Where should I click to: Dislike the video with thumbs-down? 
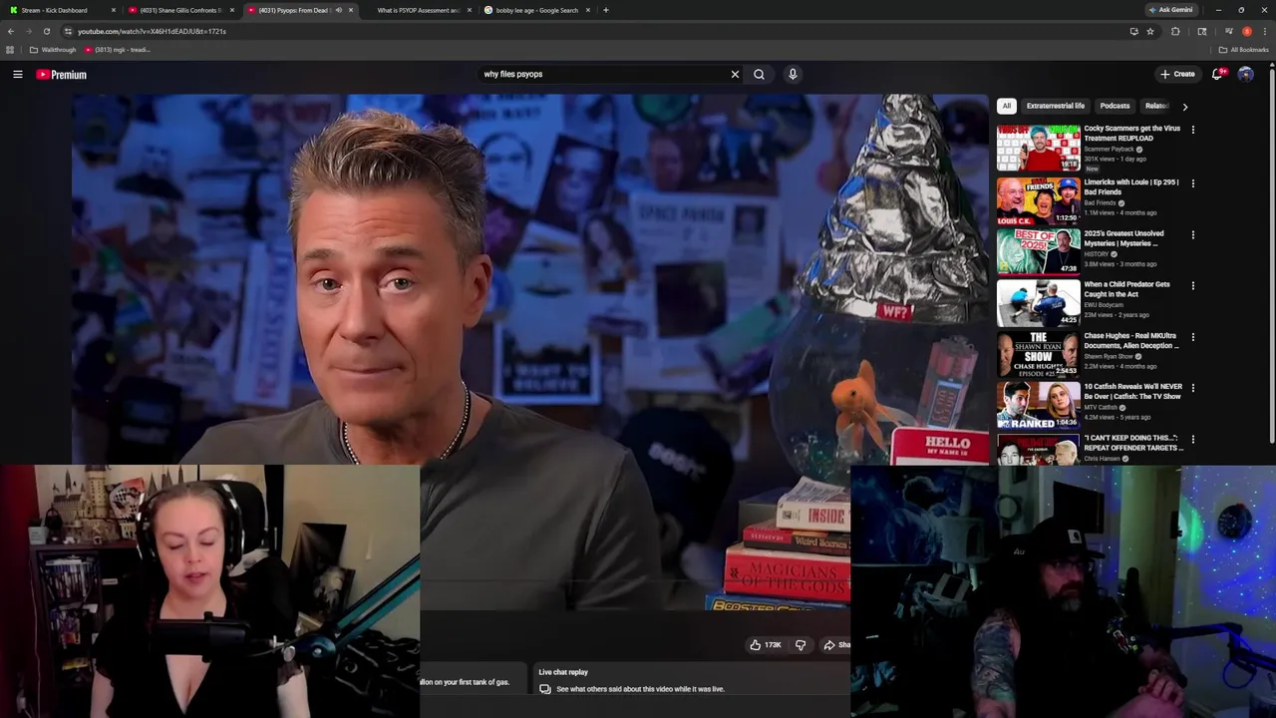(x=799, y=645)
